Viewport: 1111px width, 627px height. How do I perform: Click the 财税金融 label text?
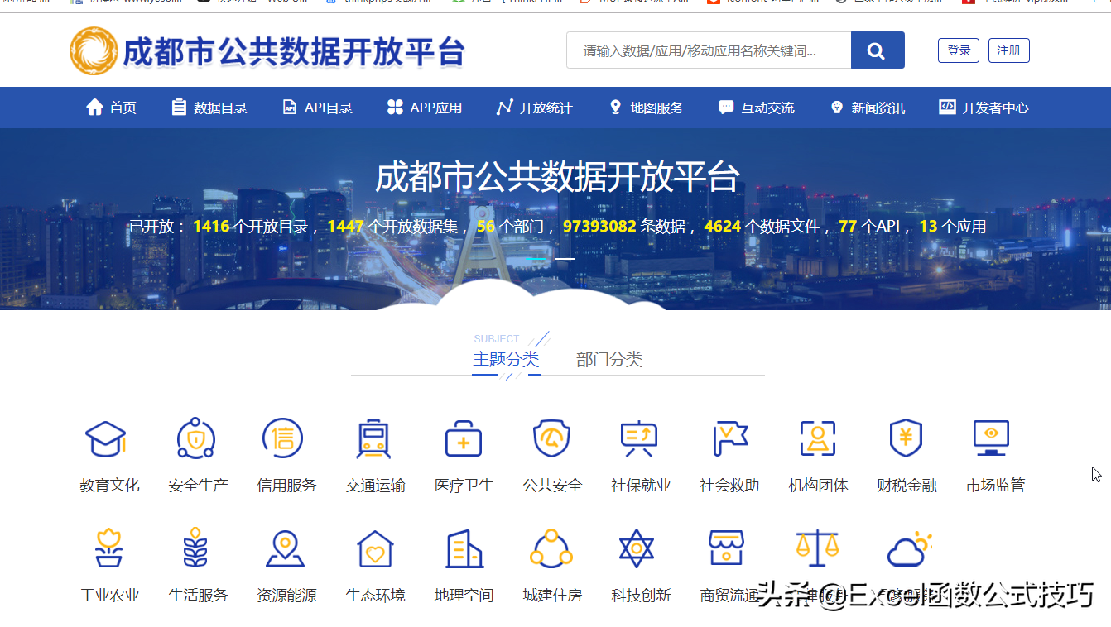(907, 486)
